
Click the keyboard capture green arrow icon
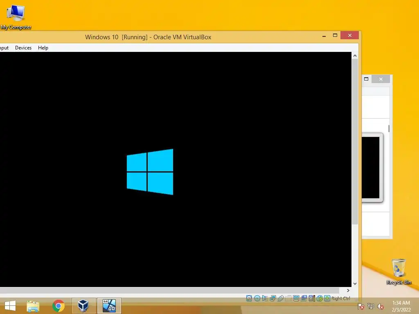(x=327, y=298)
